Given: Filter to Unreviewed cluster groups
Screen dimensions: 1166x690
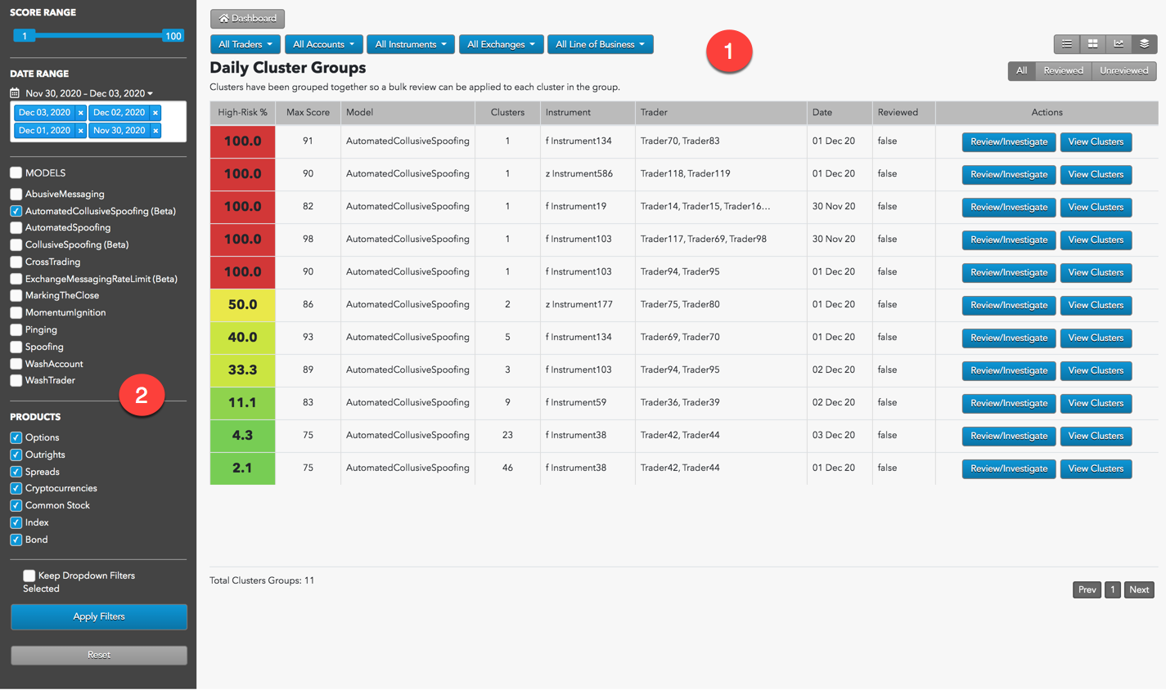Looking at the screenshot, I should click(x=1124, y=71).
